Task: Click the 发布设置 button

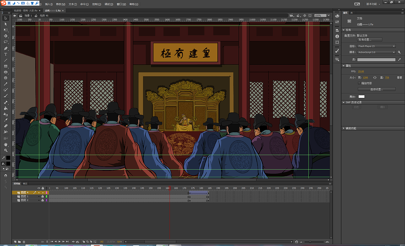Action: (x=369, y=39)
